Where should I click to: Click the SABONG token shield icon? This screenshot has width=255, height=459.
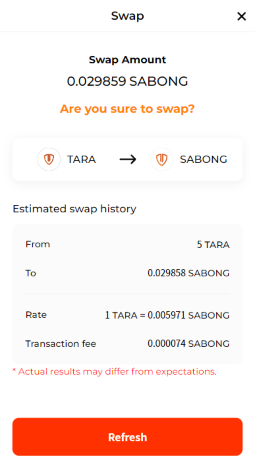coord(161,159)
